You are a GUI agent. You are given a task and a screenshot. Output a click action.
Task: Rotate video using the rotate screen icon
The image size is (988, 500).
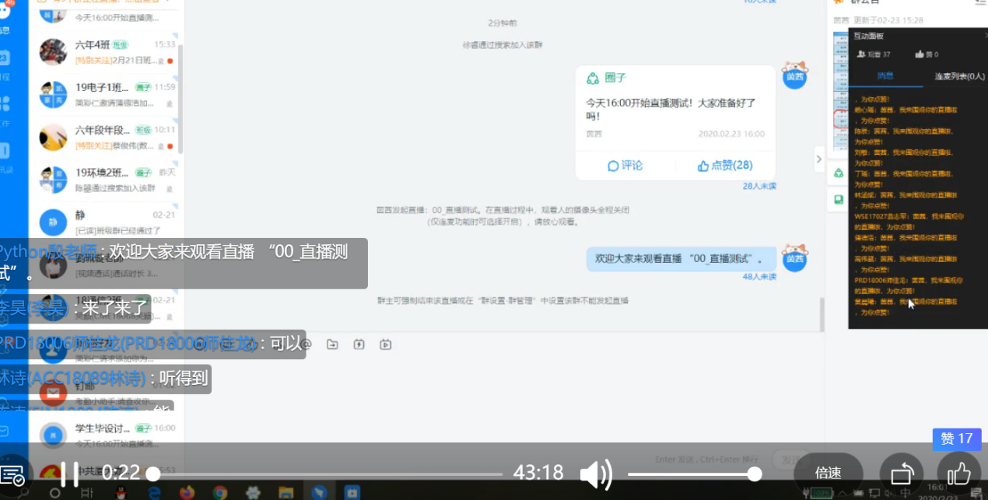point(901,473)
